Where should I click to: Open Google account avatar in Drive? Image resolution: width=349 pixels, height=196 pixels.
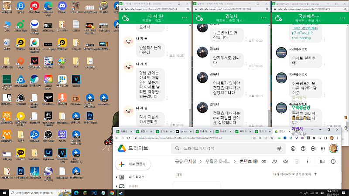(334, 149)
